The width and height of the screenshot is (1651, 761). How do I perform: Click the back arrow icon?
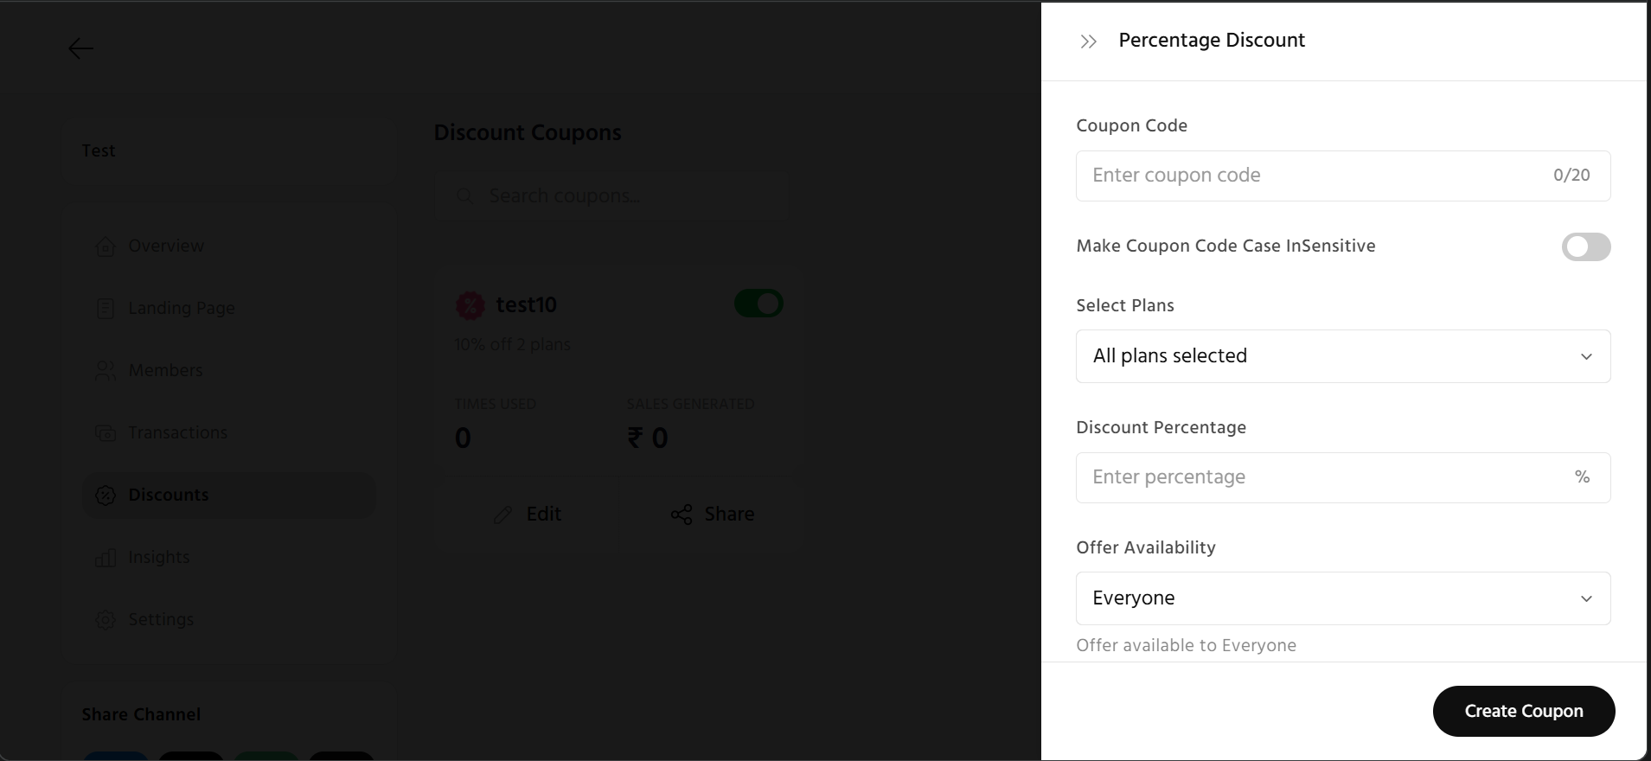81,48
